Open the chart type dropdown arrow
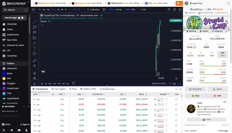 pos(83,10)
